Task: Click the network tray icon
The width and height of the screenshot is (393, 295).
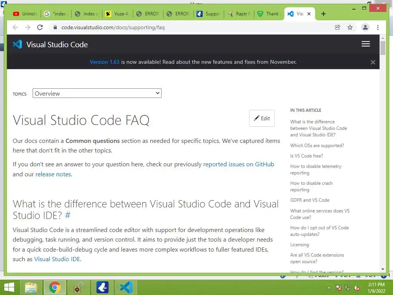Action: [x=347, y=288]
